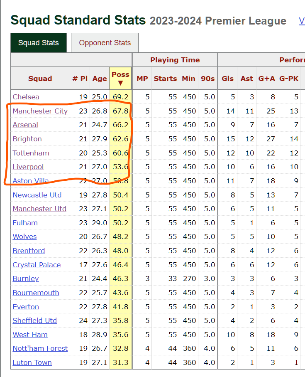Go to Brighton squad page
Screen dimensions: 305x377
pyautogui.click(x=27, y=139)
